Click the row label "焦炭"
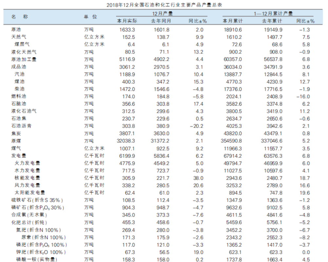This screenshot has height=262, width=328. pyautogui.click(x=16, y=133)
